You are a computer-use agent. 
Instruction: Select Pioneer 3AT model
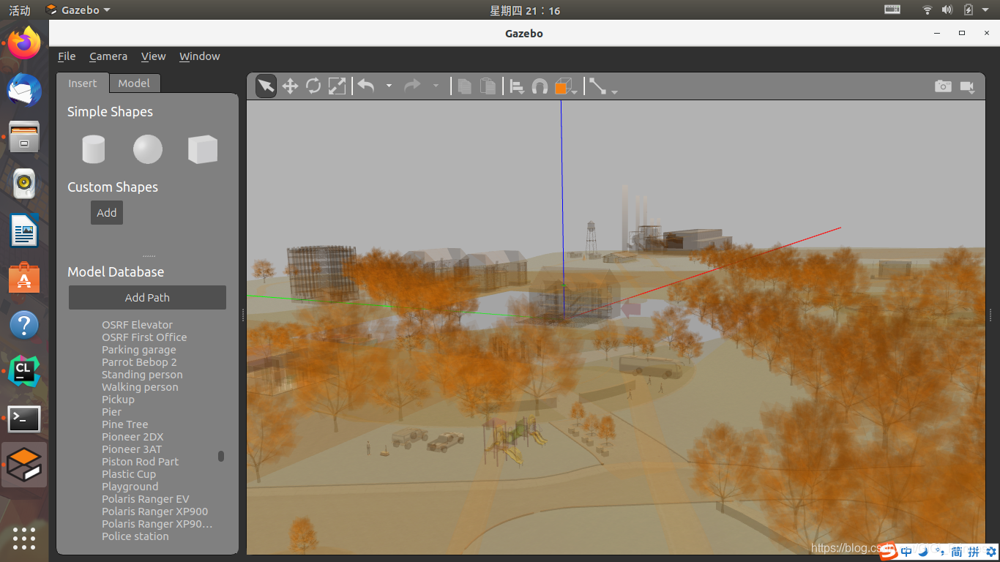132,449
